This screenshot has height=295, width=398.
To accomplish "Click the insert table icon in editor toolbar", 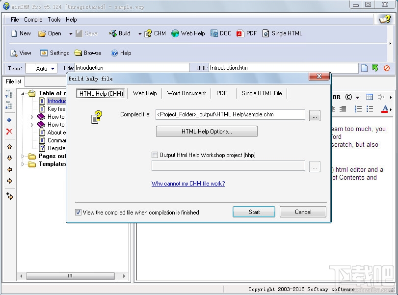I will 370,97.
